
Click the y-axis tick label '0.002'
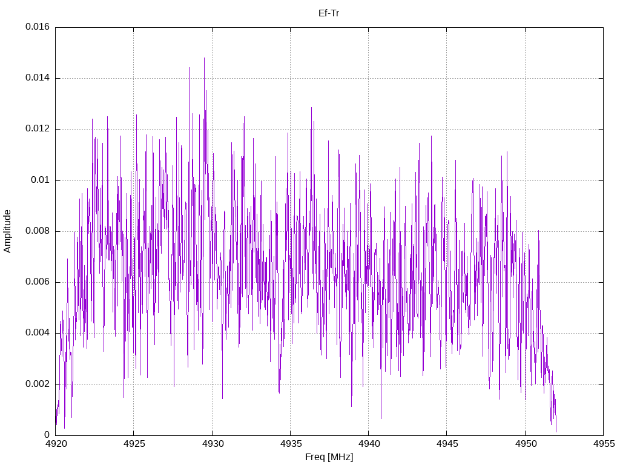click(38, 384)
